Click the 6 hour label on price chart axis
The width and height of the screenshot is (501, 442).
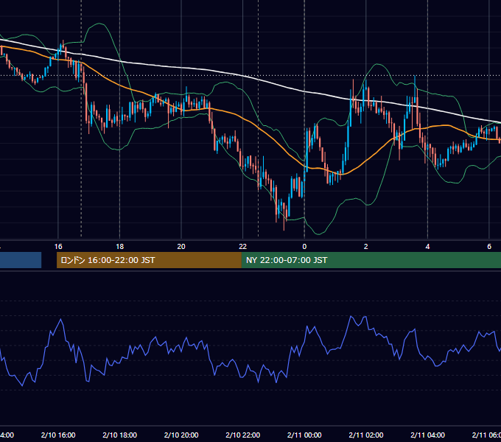pyautogui.click(x=489, y=247)
